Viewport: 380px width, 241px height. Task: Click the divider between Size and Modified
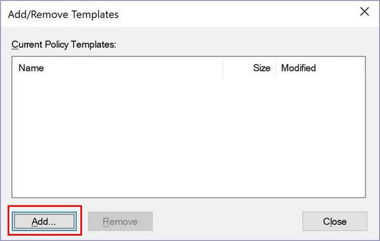coord(276,68)
